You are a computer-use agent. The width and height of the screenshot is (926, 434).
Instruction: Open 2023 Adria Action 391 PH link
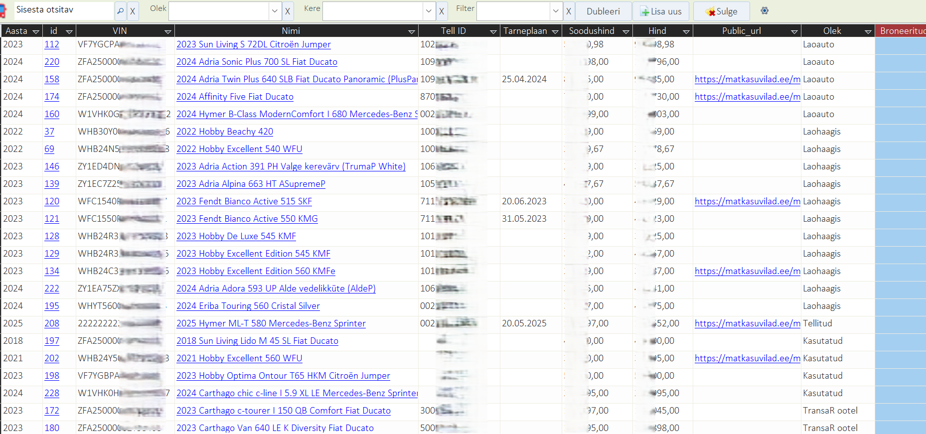tap(291, 166)
